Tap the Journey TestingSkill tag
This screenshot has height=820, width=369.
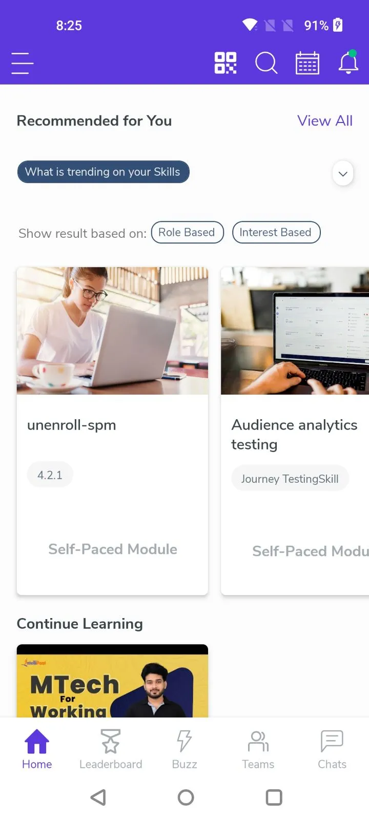290,479
